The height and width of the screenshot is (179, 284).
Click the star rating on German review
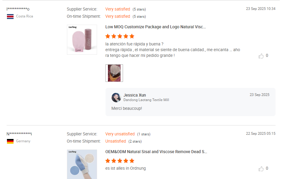(x=120, y=161)
